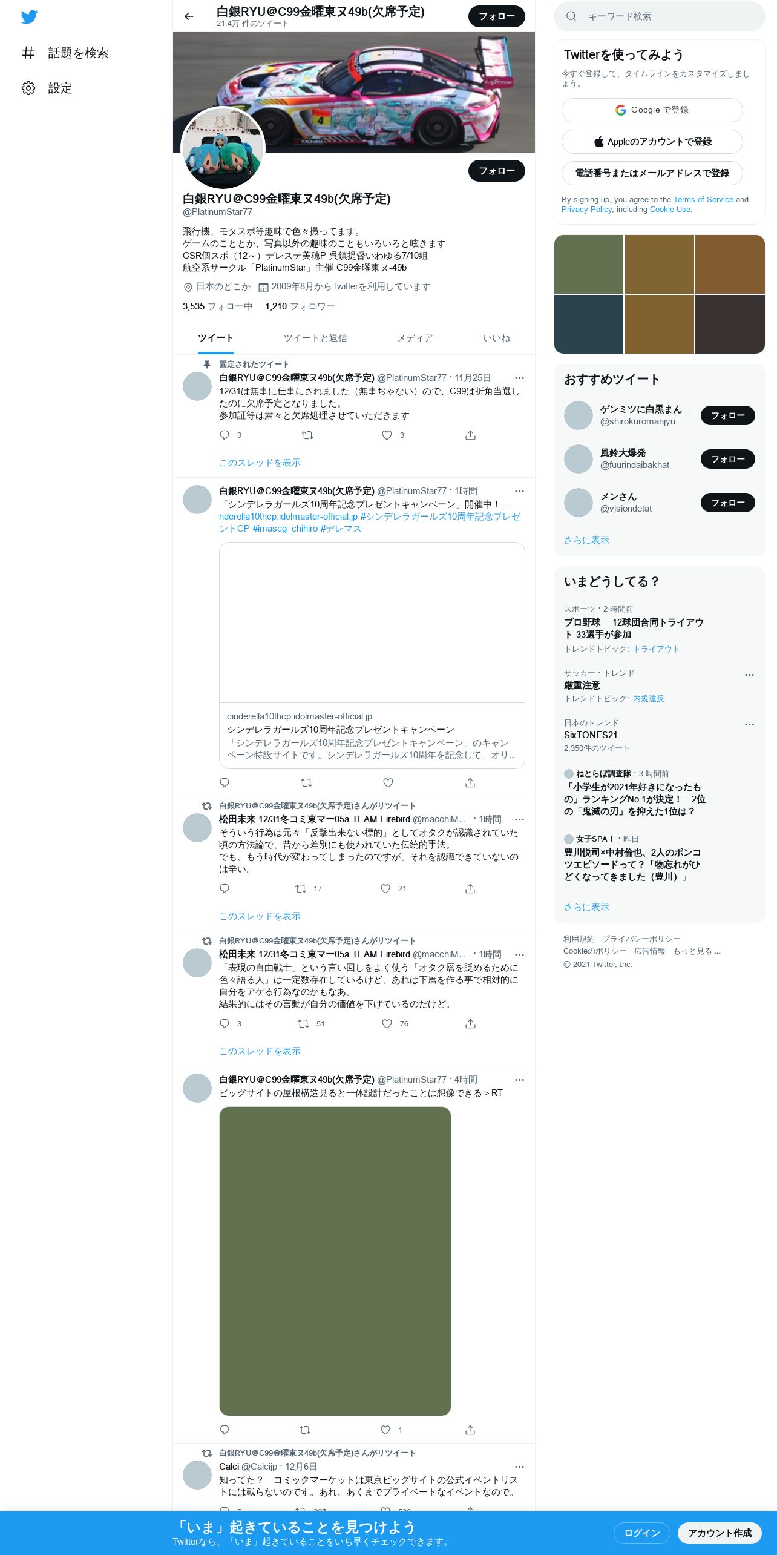Click the back arrow in header
The image size is (777, 1555).
click(x=189, y=16)
